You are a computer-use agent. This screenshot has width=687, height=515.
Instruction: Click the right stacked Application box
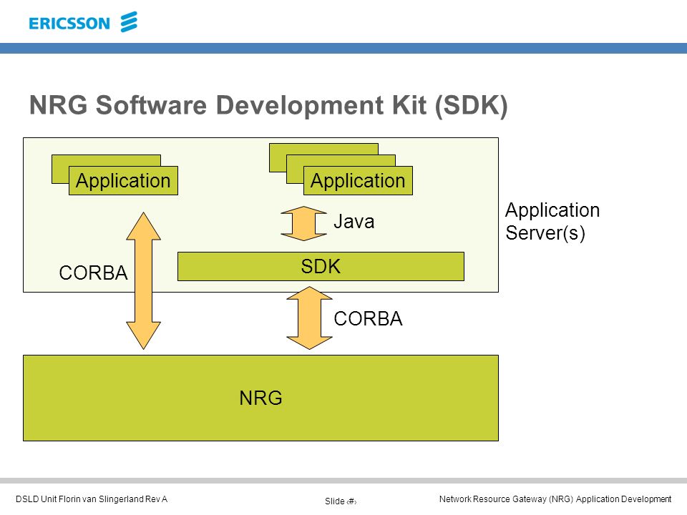[358, 180]
